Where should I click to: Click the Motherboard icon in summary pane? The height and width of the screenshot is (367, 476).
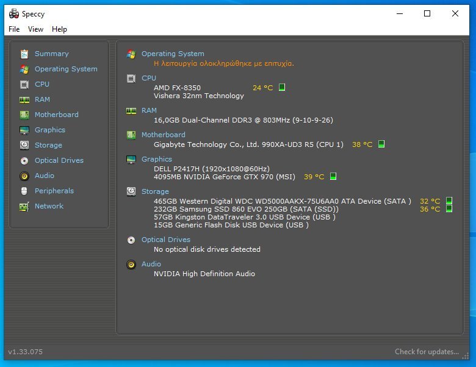point(131,135)
